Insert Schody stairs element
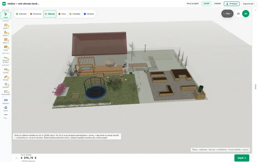Screen dimensions: 259x162 (6, 78)
